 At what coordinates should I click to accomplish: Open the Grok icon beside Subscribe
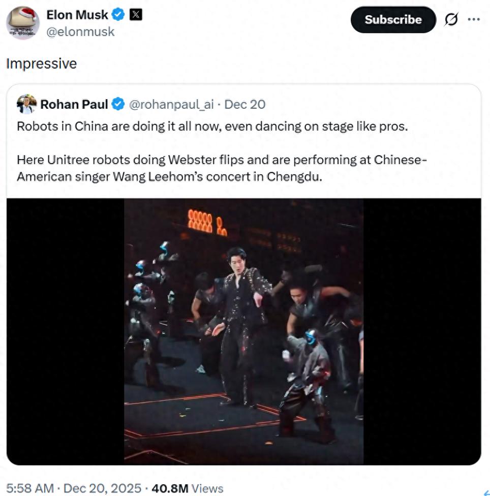[x=451, y=20]
